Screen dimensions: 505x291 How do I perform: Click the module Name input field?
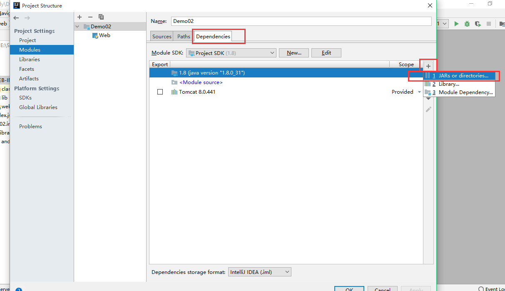click(301, 21)
